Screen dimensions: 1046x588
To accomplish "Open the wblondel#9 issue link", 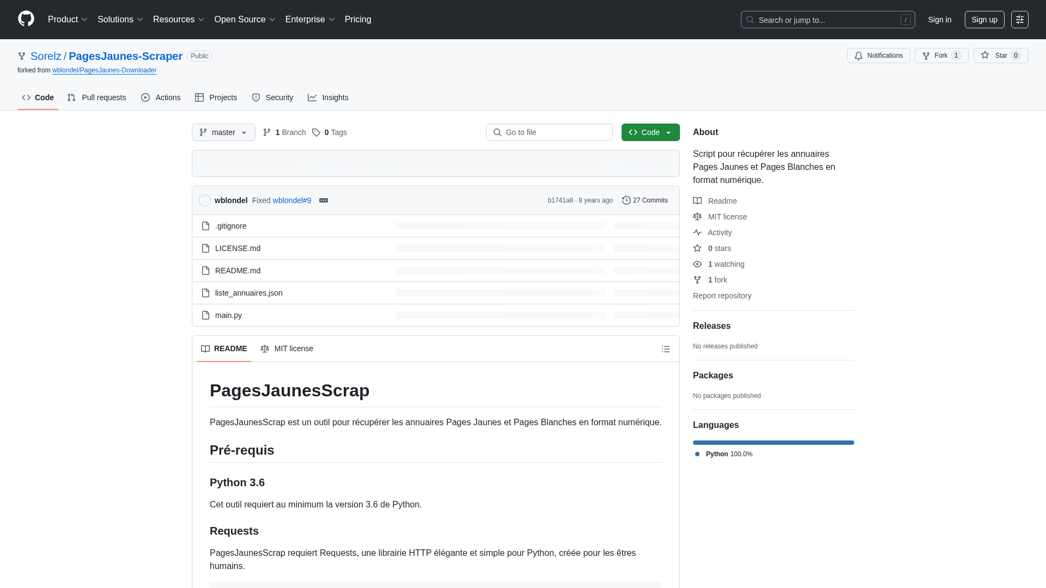I will [x=292, y=200].
